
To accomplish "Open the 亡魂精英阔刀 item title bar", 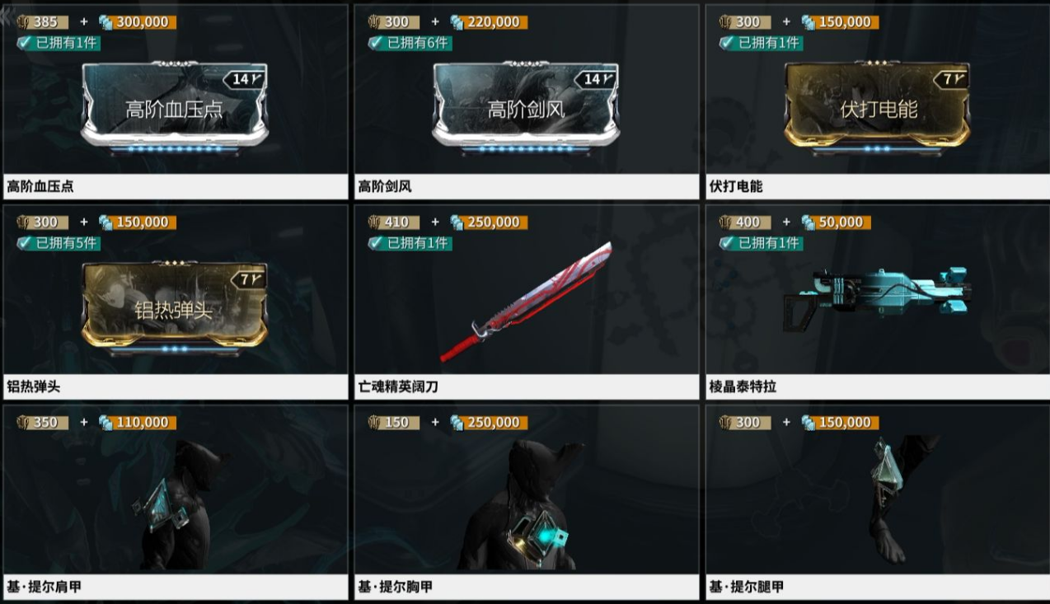I will [x=526, y=386].
